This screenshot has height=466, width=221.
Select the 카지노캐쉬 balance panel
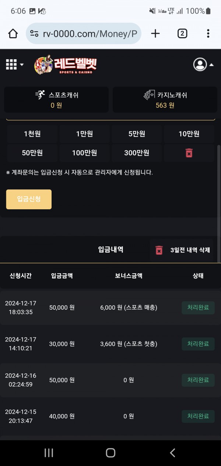[165, 100]
